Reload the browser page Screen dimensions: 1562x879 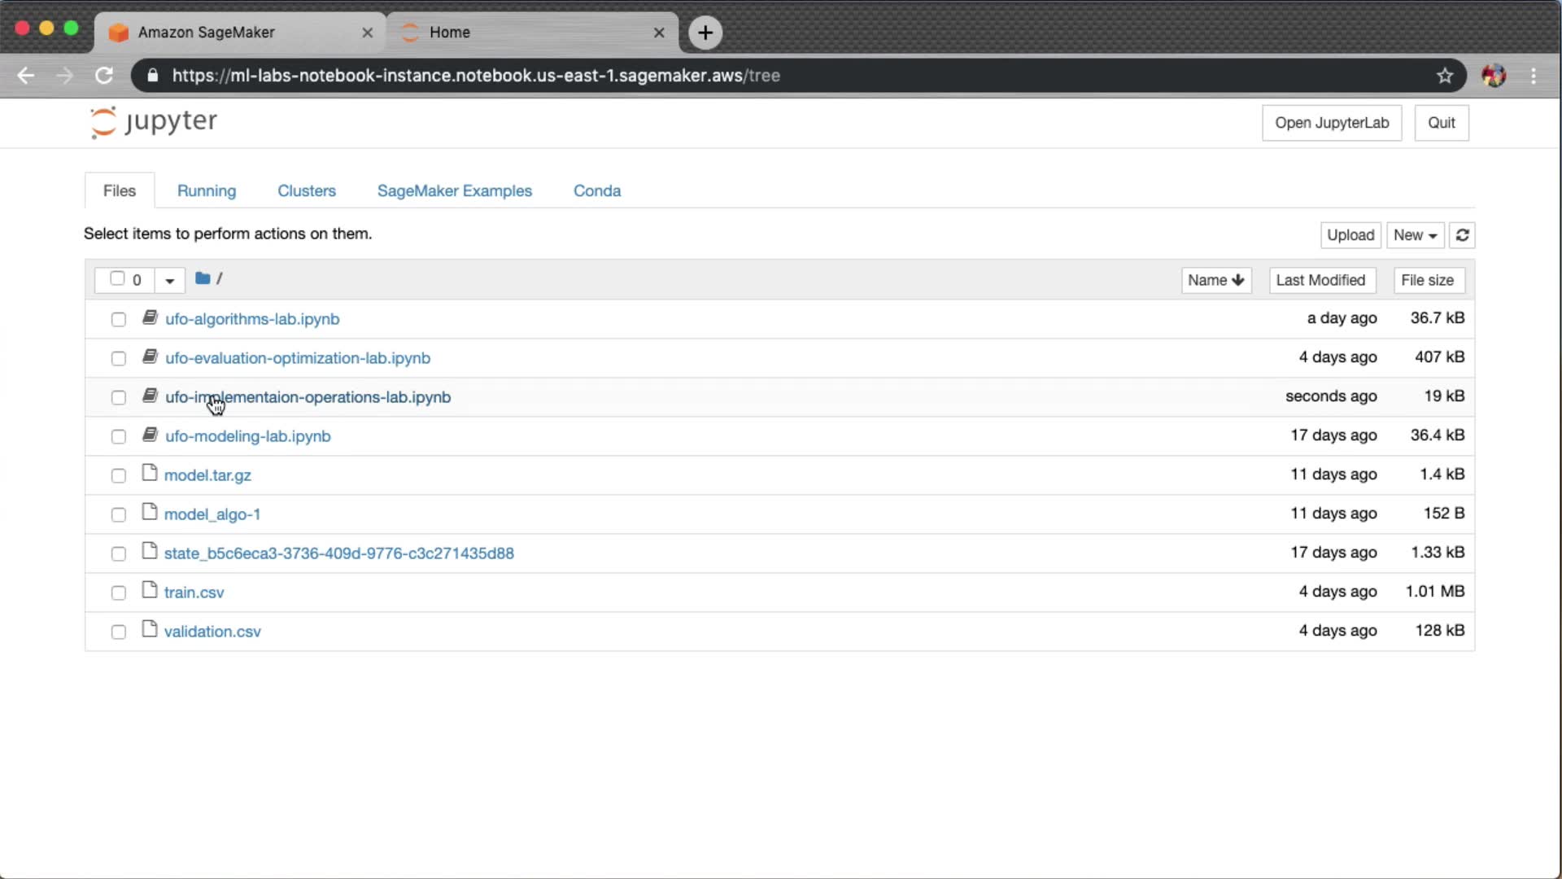tap(104, 76)
